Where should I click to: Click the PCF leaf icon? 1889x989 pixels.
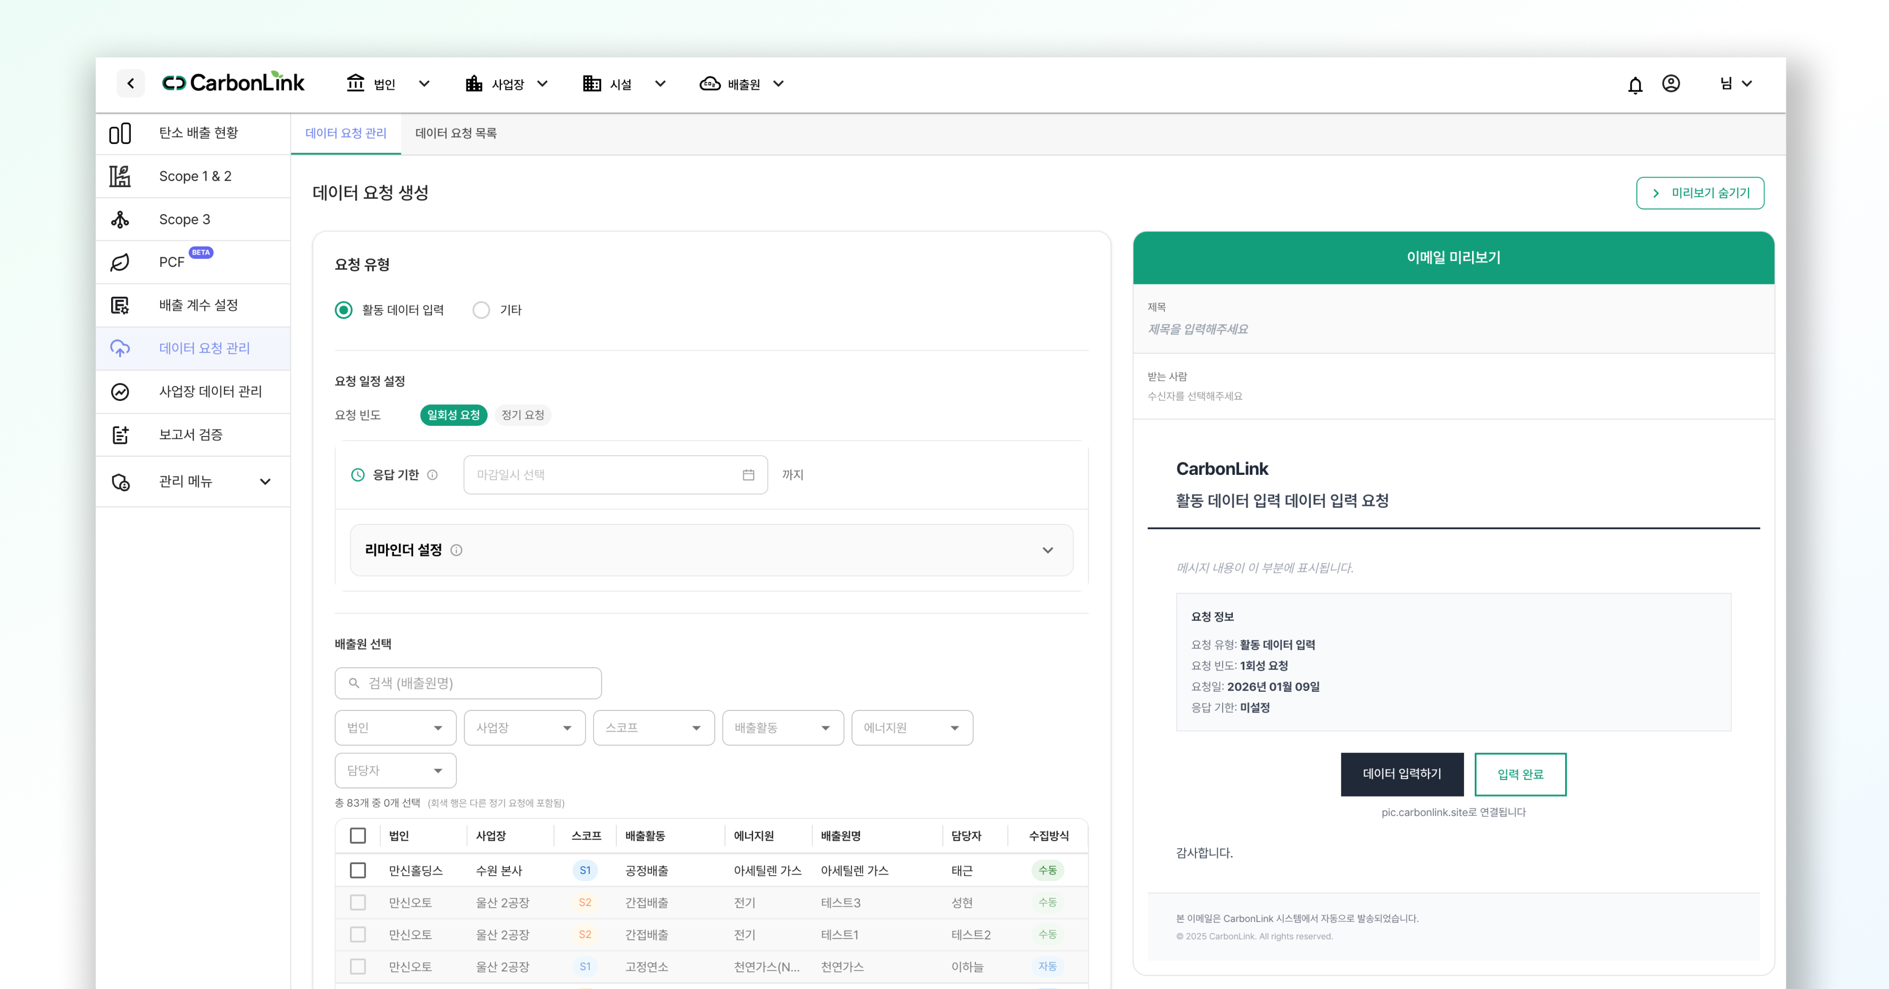(120, 263)
